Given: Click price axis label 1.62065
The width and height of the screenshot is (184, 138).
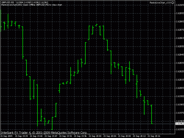Looking at the screenshot, I should coord(180,38).
